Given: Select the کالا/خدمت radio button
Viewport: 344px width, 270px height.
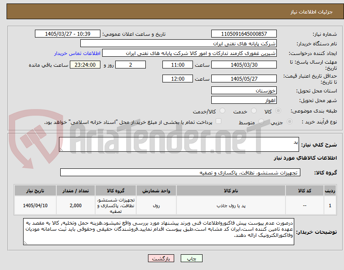Looking at the screenshot, I should point(222,111).
